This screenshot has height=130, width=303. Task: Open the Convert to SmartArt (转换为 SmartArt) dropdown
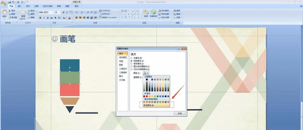coord(109,17)
